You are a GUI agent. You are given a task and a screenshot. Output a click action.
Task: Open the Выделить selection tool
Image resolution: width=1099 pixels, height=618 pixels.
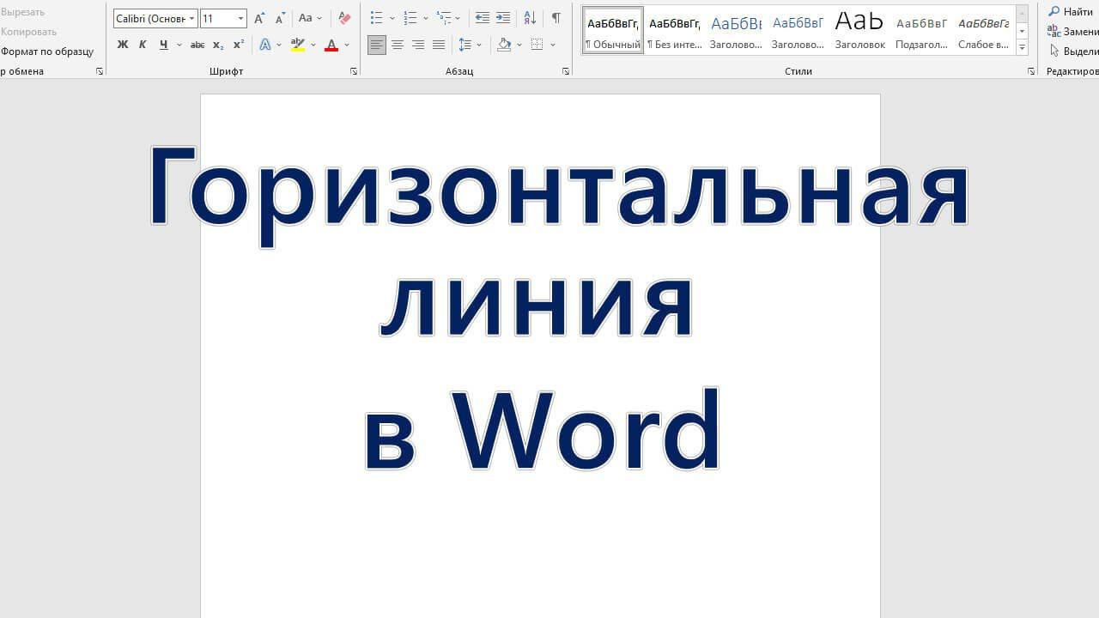tap(1073, 51)
